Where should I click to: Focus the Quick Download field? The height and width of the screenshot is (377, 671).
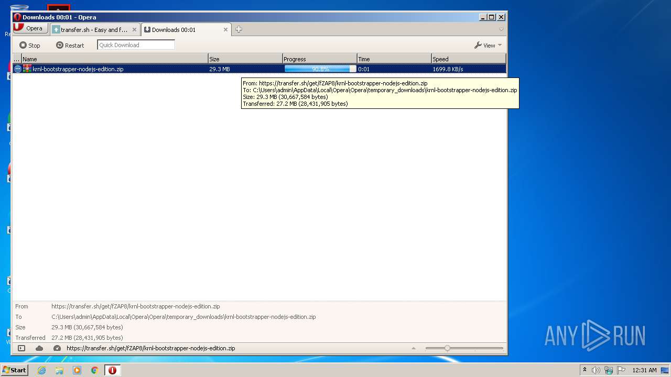tap(136, 45)
